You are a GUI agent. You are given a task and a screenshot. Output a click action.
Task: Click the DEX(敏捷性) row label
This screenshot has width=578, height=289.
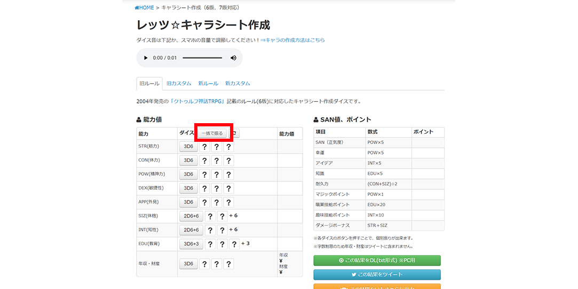tap(152, 188)
